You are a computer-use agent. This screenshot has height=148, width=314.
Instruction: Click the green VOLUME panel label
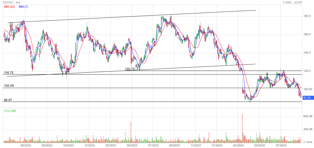pyautogui.click(x=10, y=111)
